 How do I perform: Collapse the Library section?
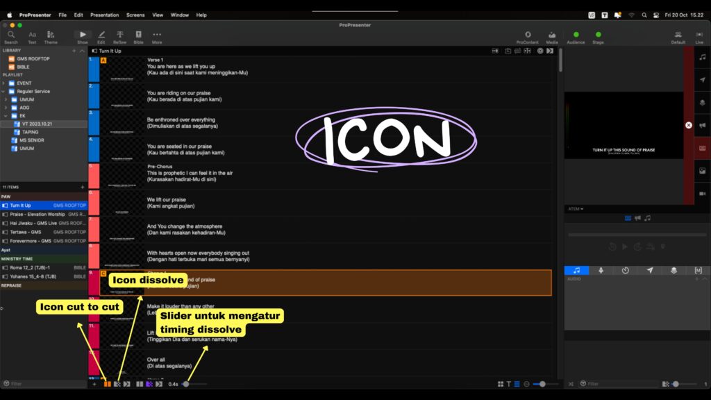click(x=82, y=51)
